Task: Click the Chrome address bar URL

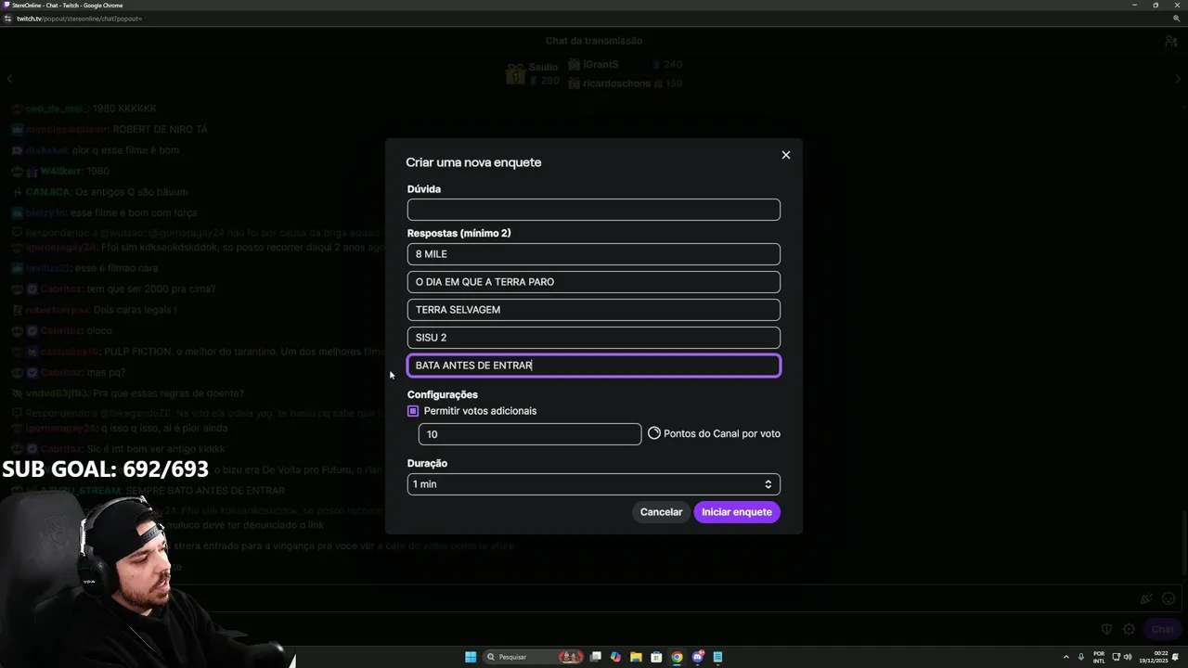Action: point(79,19)
